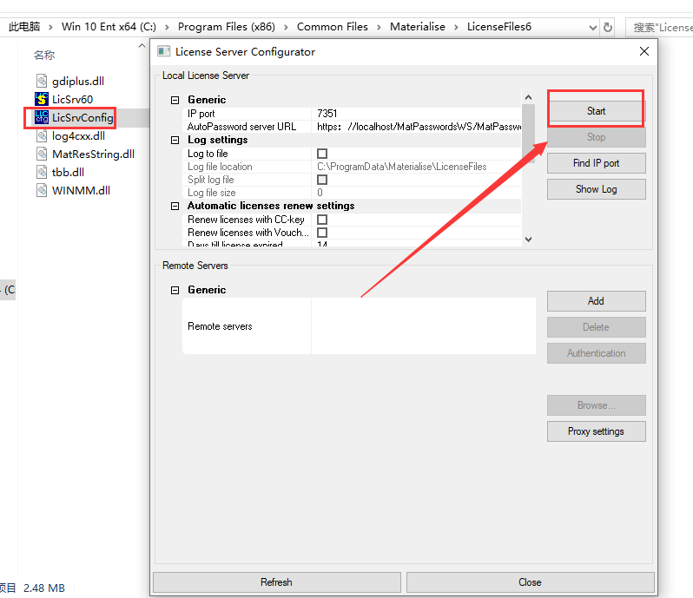Collapse the Remote Servers Generic section
The height and width of the screenshot is (598, 693).
coord(175,290)
